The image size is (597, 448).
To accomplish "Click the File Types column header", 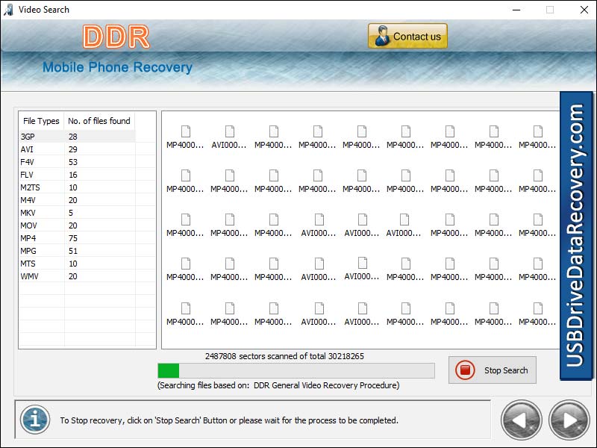I will click(41, 121).
